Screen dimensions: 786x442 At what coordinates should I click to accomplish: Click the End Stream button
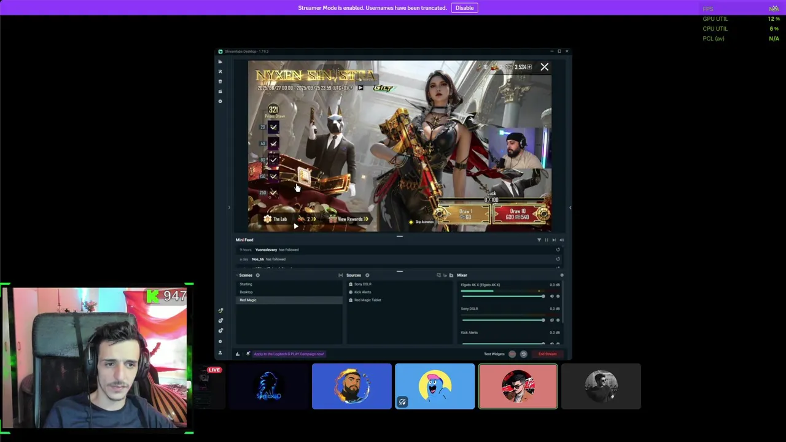[x=547, y=354]
